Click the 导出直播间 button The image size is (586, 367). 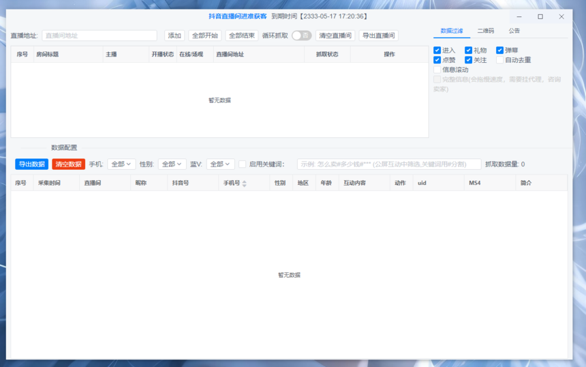pyautogui.click(x=379, y=35)
